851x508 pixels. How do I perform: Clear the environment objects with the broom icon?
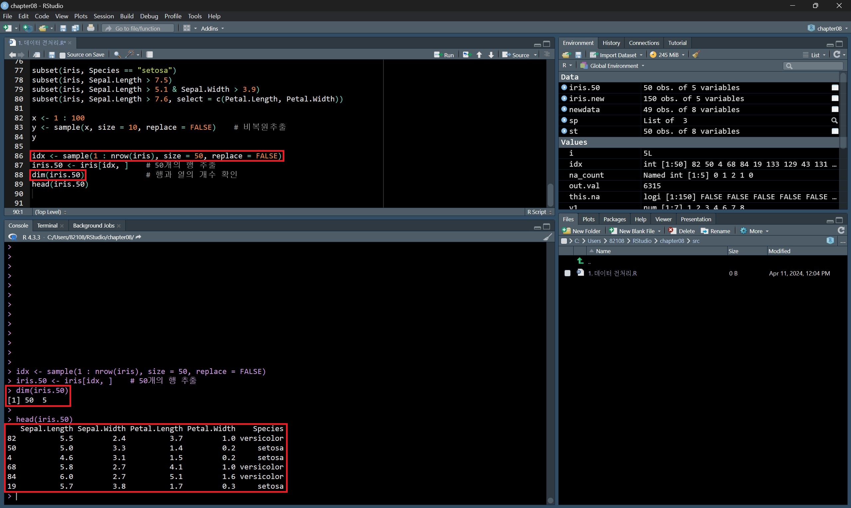click(696, 55)
